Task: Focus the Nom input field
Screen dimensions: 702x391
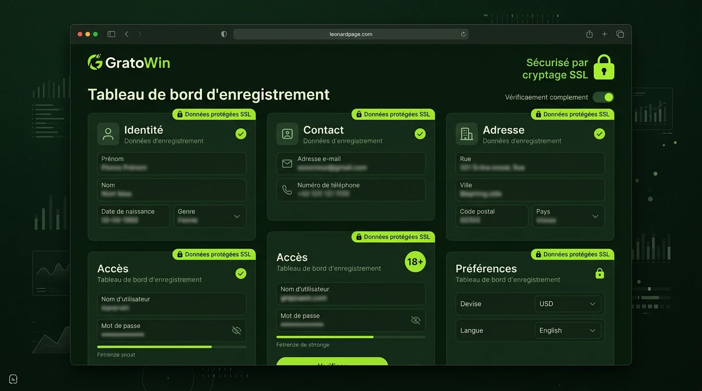Action: (x=172, y=190)
